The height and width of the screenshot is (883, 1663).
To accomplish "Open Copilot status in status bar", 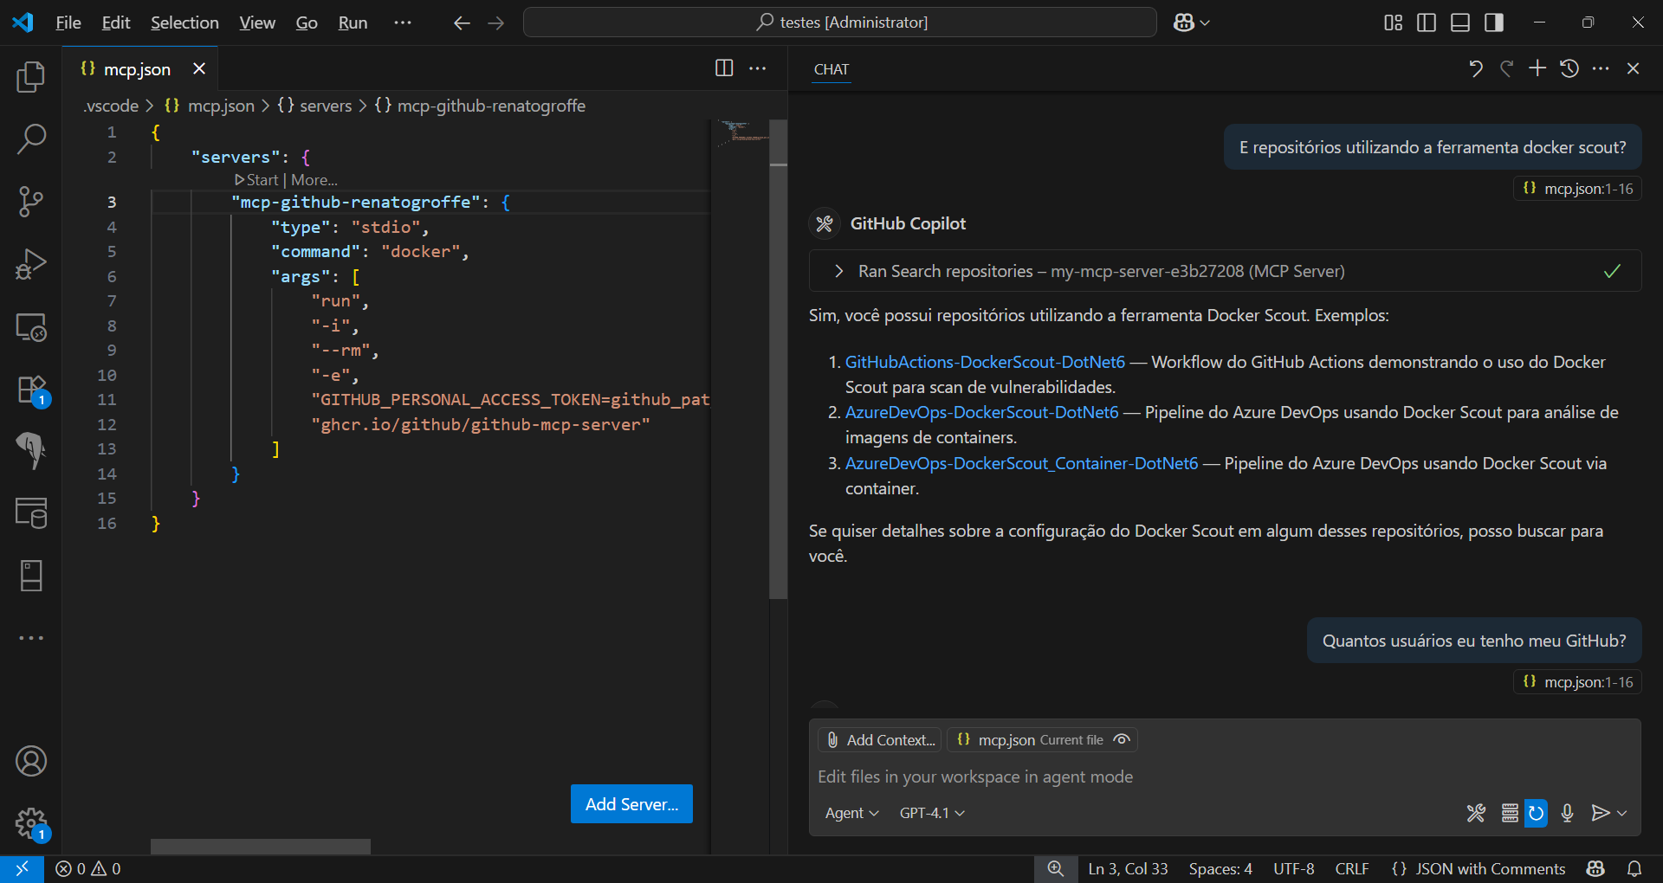I will pos(1595,868).
